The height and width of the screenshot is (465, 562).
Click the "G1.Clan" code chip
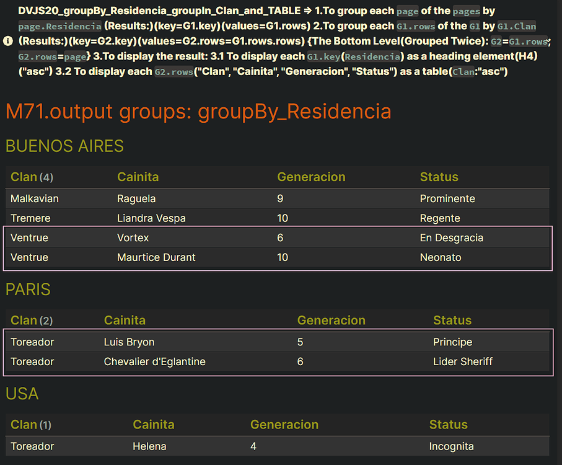click(517, 27)
